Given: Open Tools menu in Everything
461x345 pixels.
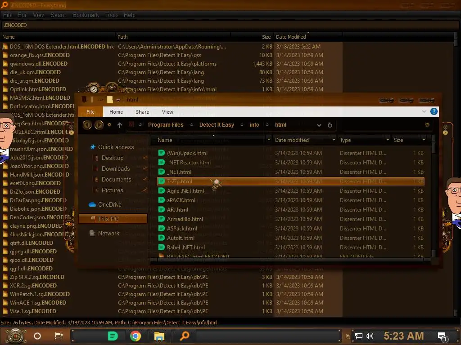Looking at the screenshot, I should coord(112,15).
